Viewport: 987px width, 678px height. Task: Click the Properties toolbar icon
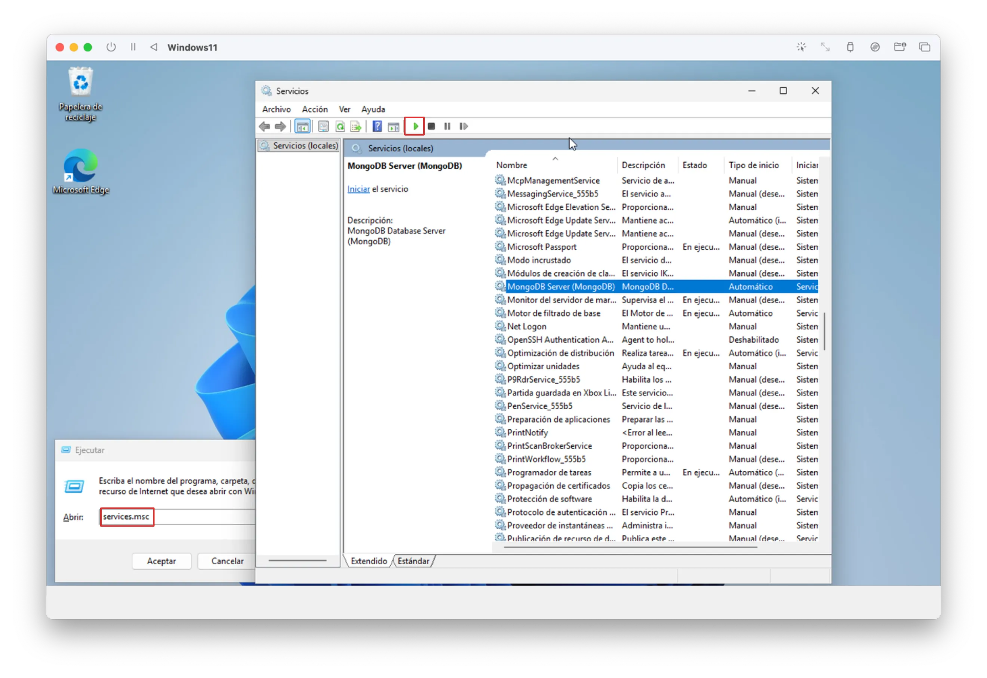[x=323, y=126]
